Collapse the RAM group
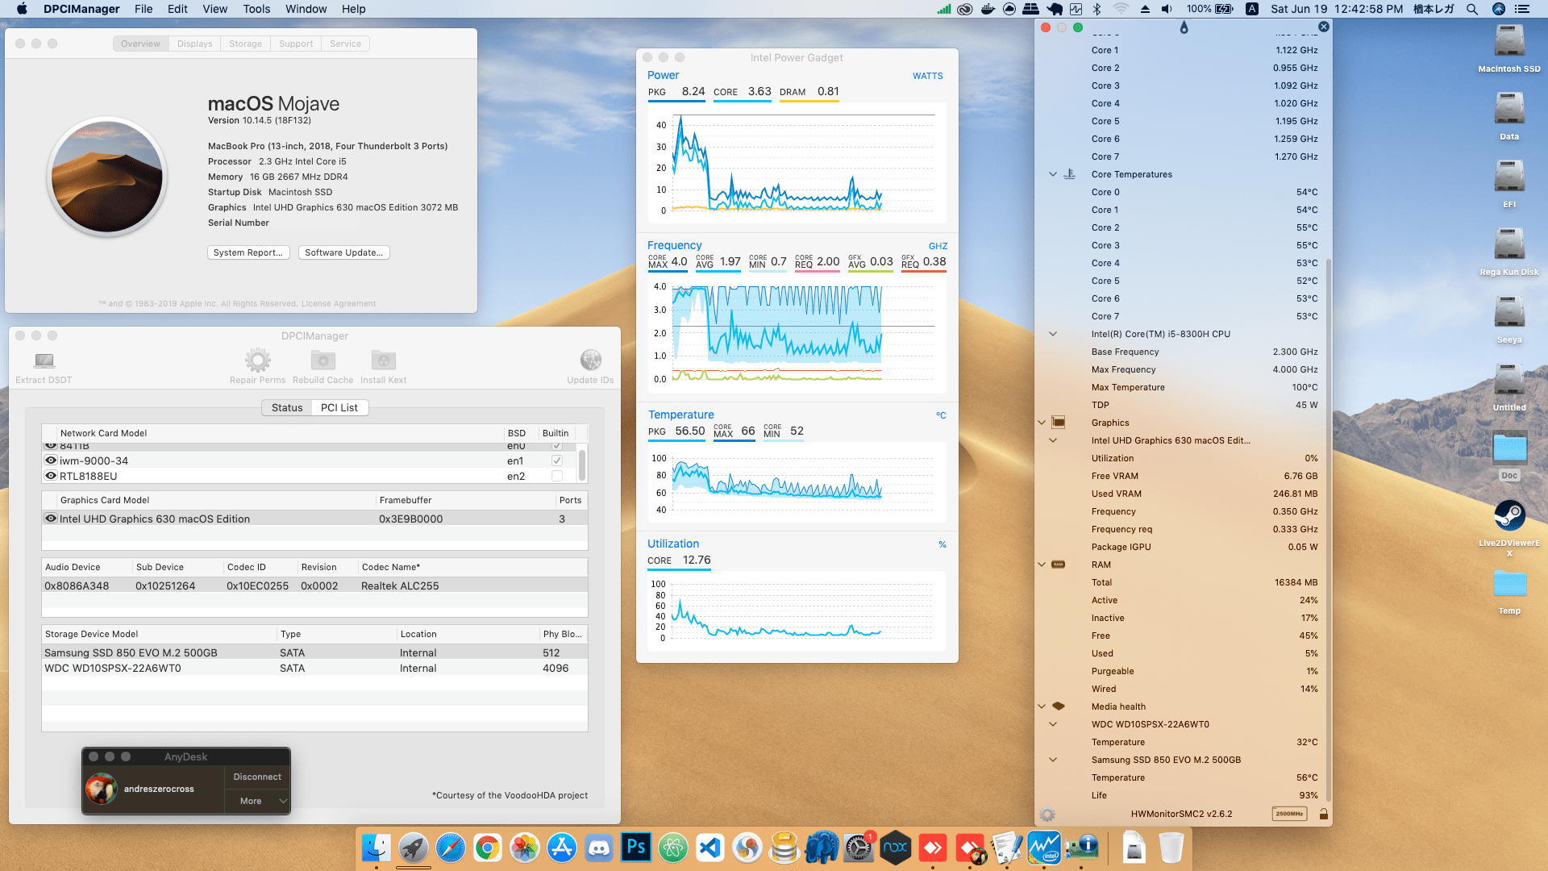Screen dimensions: 1548x871 coord(1042,565)
